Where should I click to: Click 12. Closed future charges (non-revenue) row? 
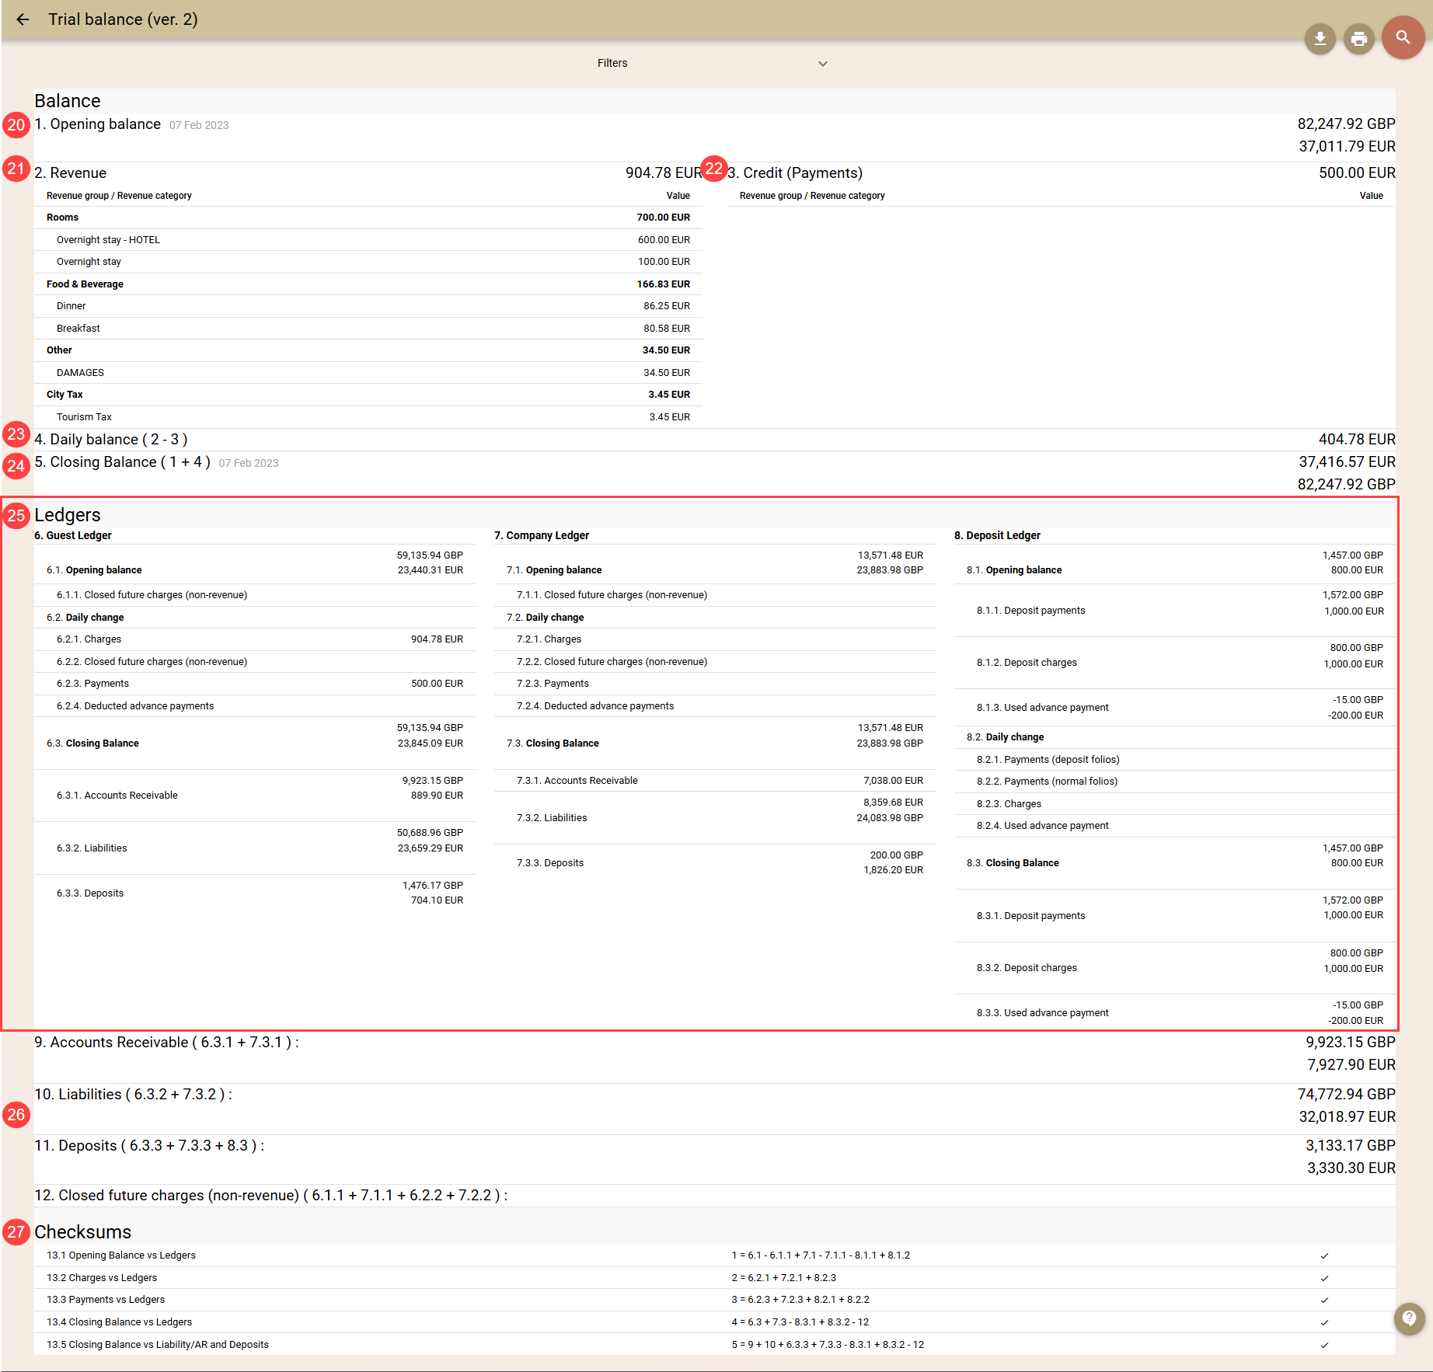715,1196
